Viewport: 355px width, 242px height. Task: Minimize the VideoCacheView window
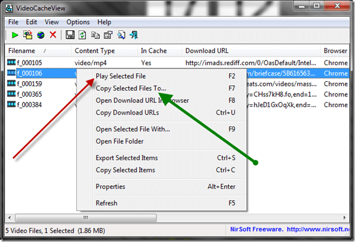302,6
